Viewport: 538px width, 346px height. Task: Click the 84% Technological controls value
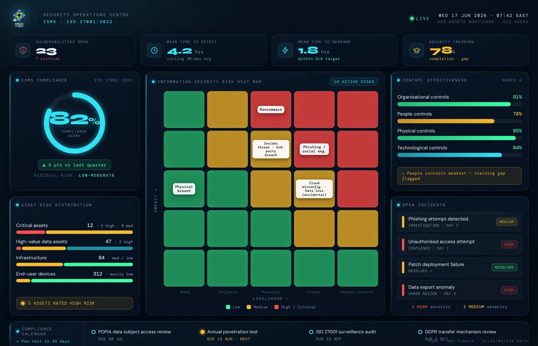pyautogui.click(x=517, y=148)
